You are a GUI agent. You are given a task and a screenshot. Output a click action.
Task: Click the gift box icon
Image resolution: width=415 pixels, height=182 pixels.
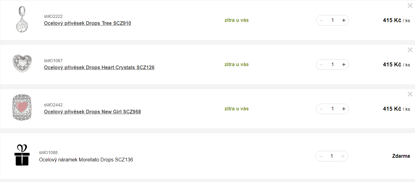(x=22, y=155)
